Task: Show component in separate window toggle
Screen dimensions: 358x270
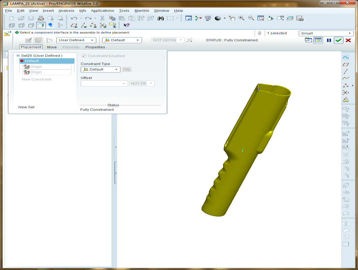Action: click(308, 40)
